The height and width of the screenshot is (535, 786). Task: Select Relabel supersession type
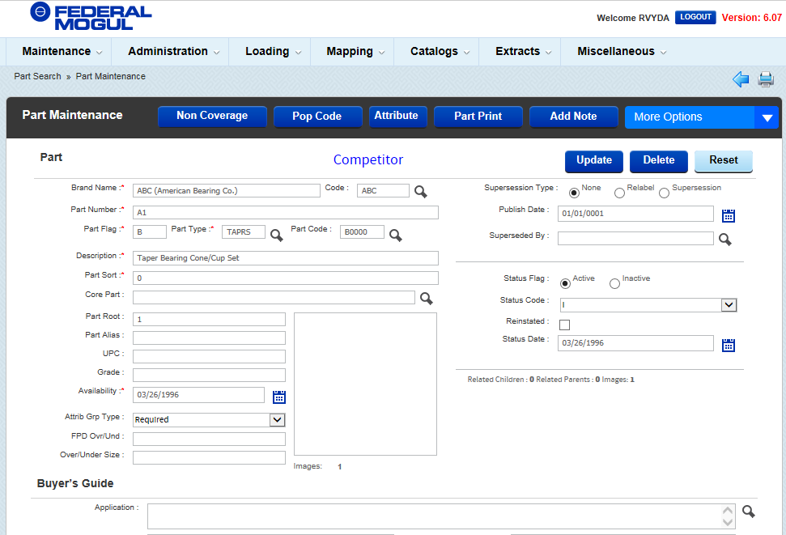[x=619, y=193]
